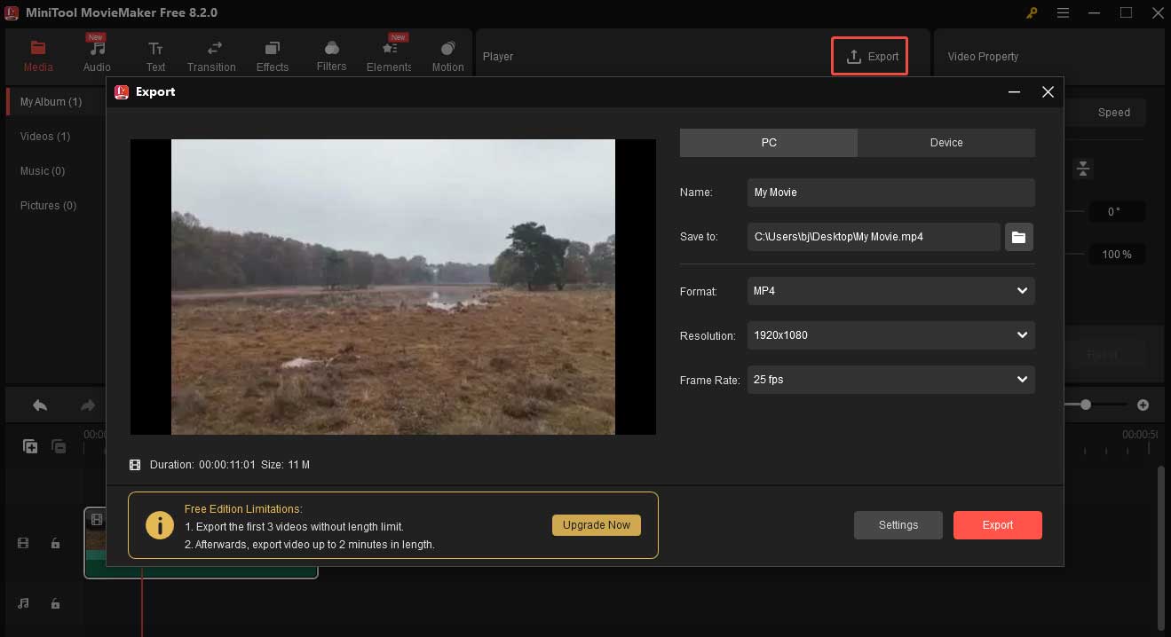This screenshot has width=1171, height=637.
Task: Click Upgrade Now button
Action: 597,525
